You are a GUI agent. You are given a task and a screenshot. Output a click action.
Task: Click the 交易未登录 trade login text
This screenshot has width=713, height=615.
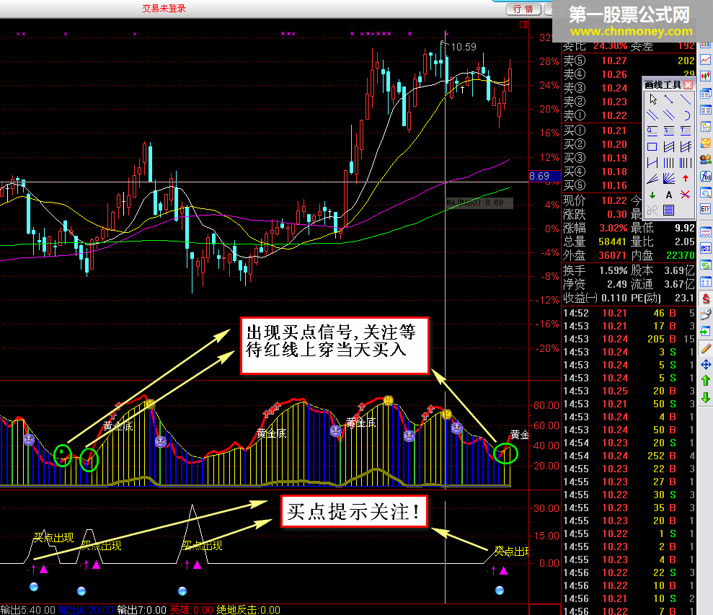164,8
